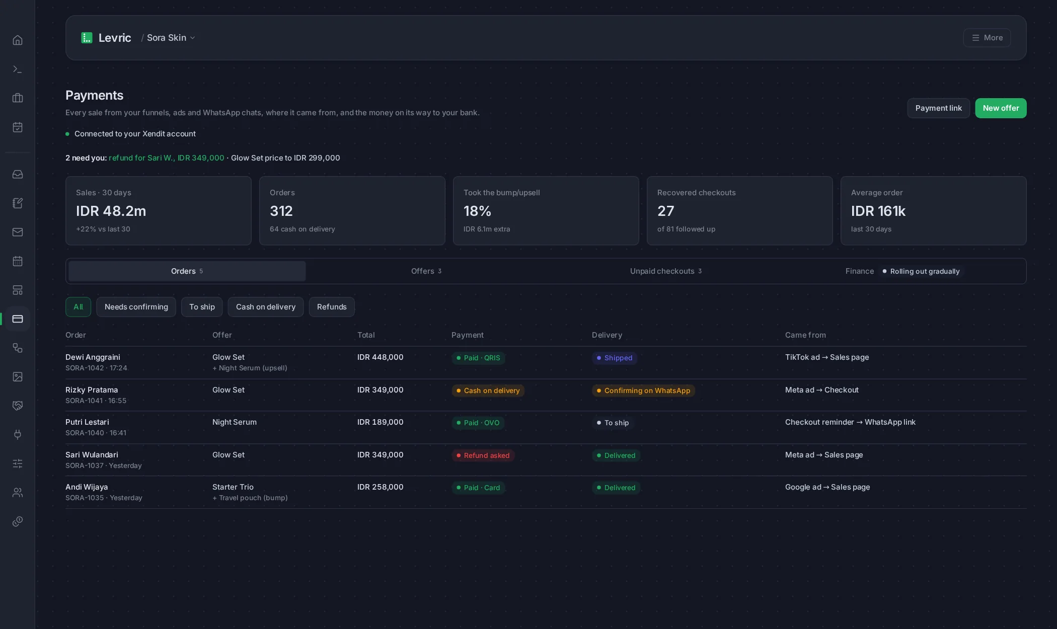Image resolution: width=1057 pixels, height=629 pixels.
Task: Select the credit card Payments sidebar icon
Action: pyautogui.click(x=18, y=319)
